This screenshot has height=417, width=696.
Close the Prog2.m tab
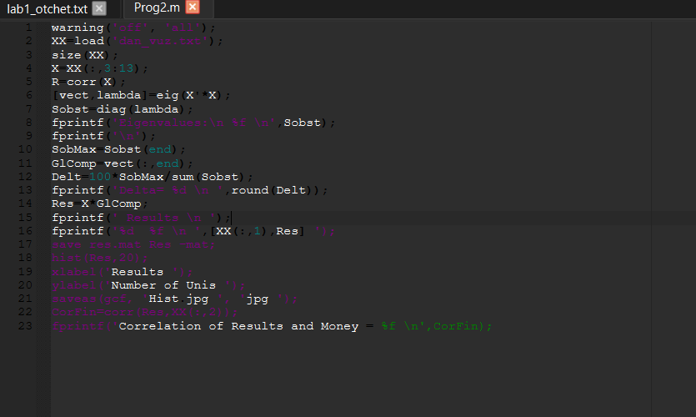193,8
